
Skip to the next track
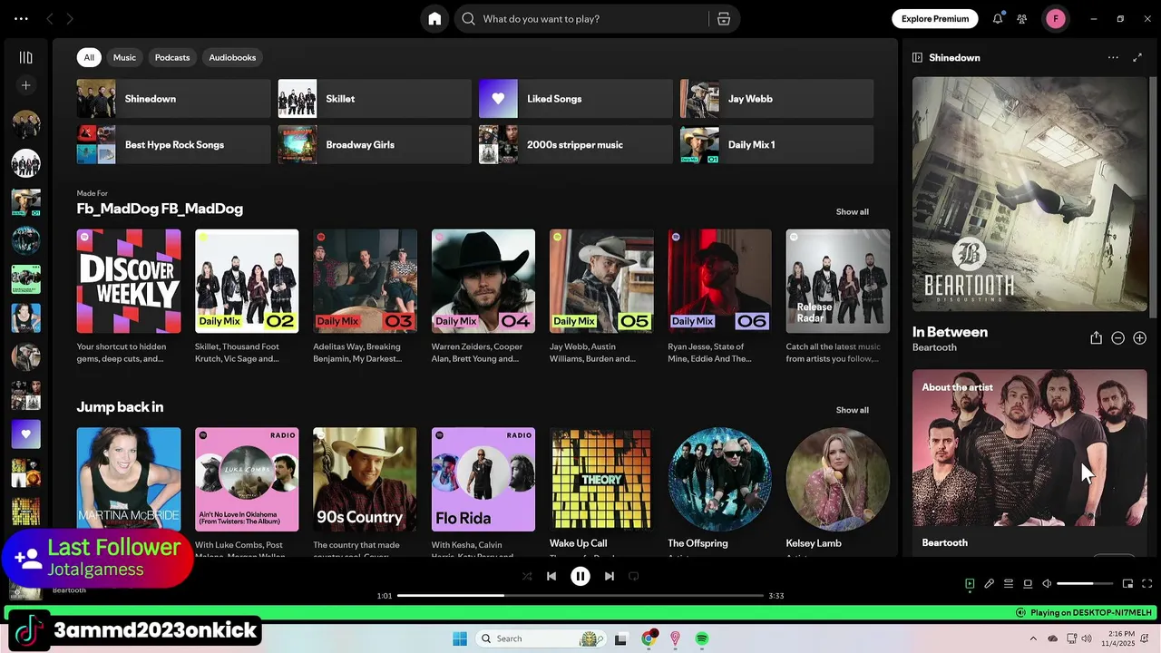pyautogui.click(x=610, y=576)
